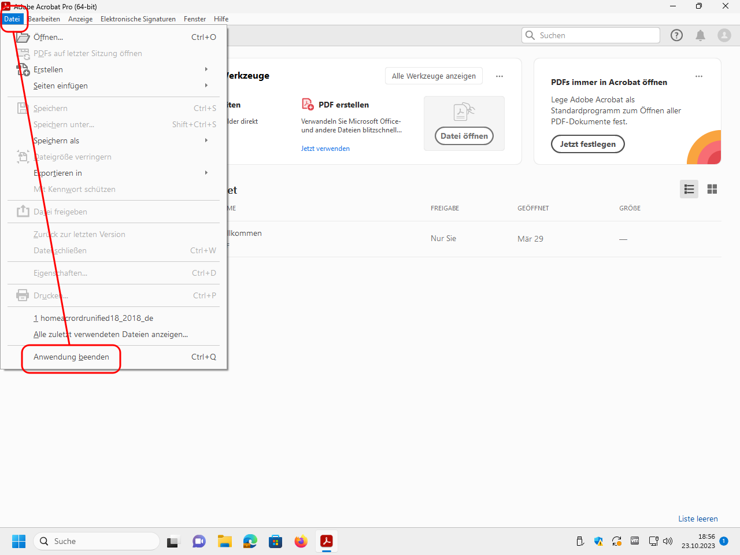Click the PDF erstellen tool icon
The image size is (740, 555).
click(308, 105)
